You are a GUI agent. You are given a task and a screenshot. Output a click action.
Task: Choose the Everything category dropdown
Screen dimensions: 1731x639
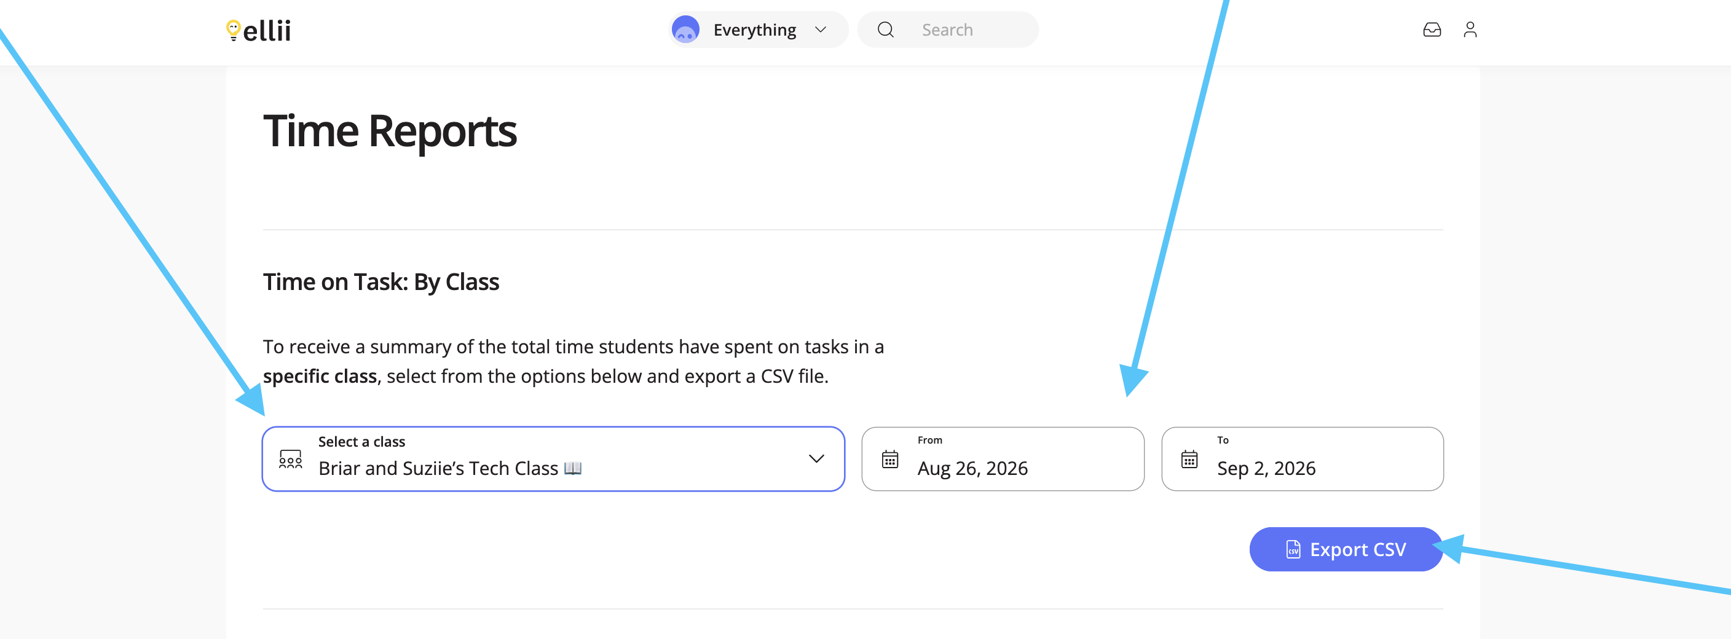coord(759,29)
